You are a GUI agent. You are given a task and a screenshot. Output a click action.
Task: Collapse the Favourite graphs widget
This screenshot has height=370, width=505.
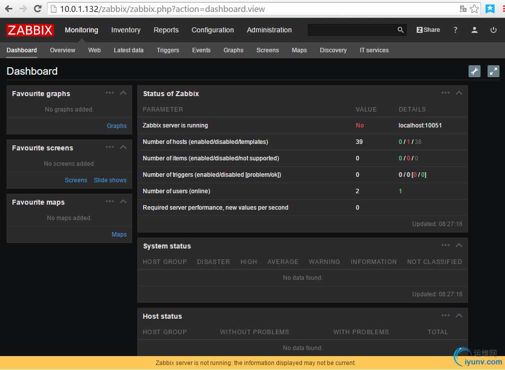click(x=123, y=93)
